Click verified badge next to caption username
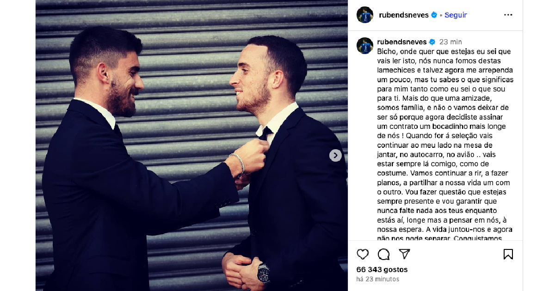The width and height of the screenshot is (555, 291). coord(432,42)
